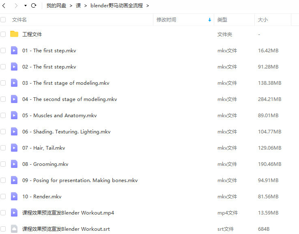The image size is (299, 234).
Task: Open the navigation history dropdown arrow
Action: [25, 6]
